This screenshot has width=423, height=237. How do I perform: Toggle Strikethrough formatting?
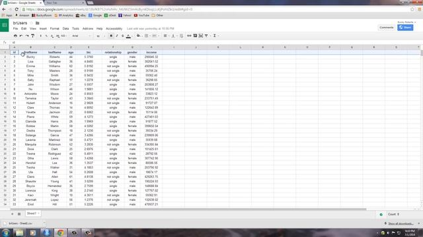click(122, 36)
